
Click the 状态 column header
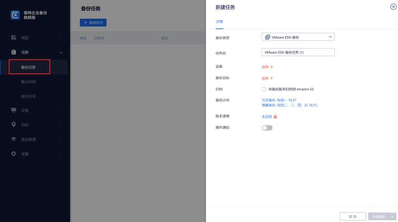click(x=165, y=38)
